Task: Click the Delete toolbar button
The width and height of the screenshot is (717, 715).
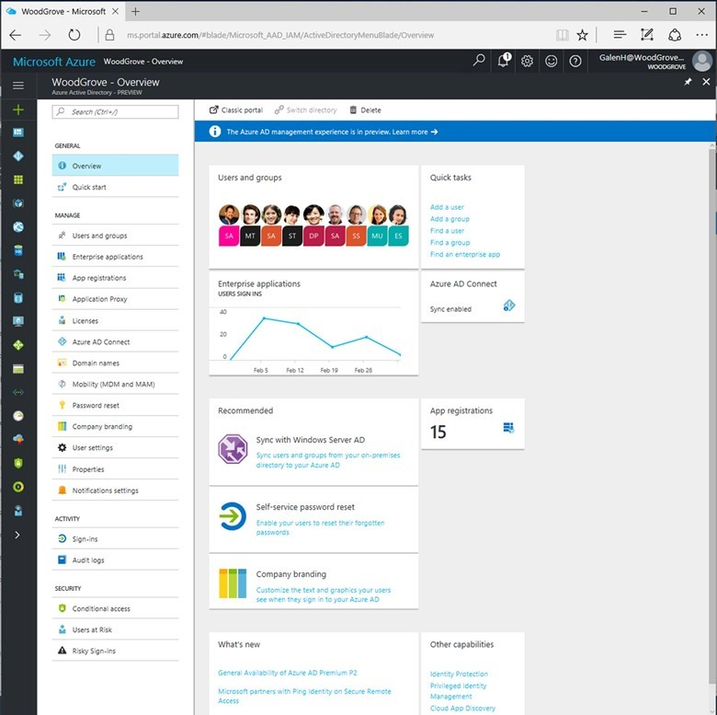Action: (365, 110)
